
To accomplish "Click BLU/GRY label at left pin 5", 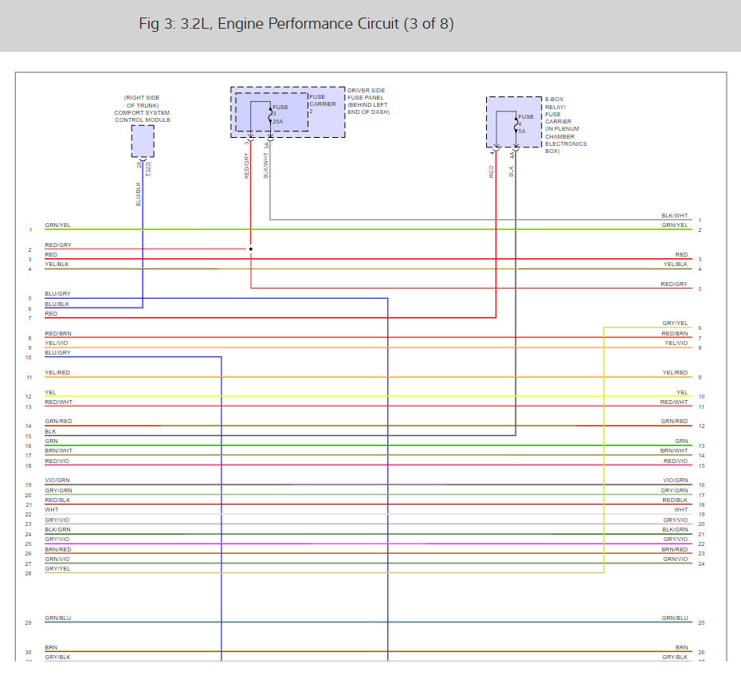I will click(57, 293).
